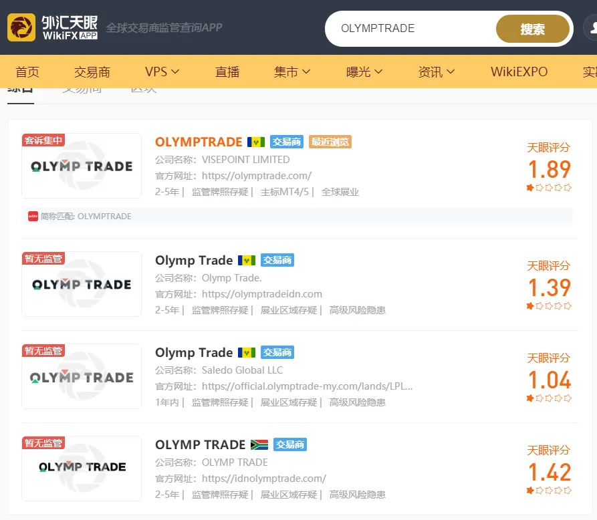The image size is (597, 520).
Task: Open the WikiFX eagle logo icon
Action: (21, 27)
